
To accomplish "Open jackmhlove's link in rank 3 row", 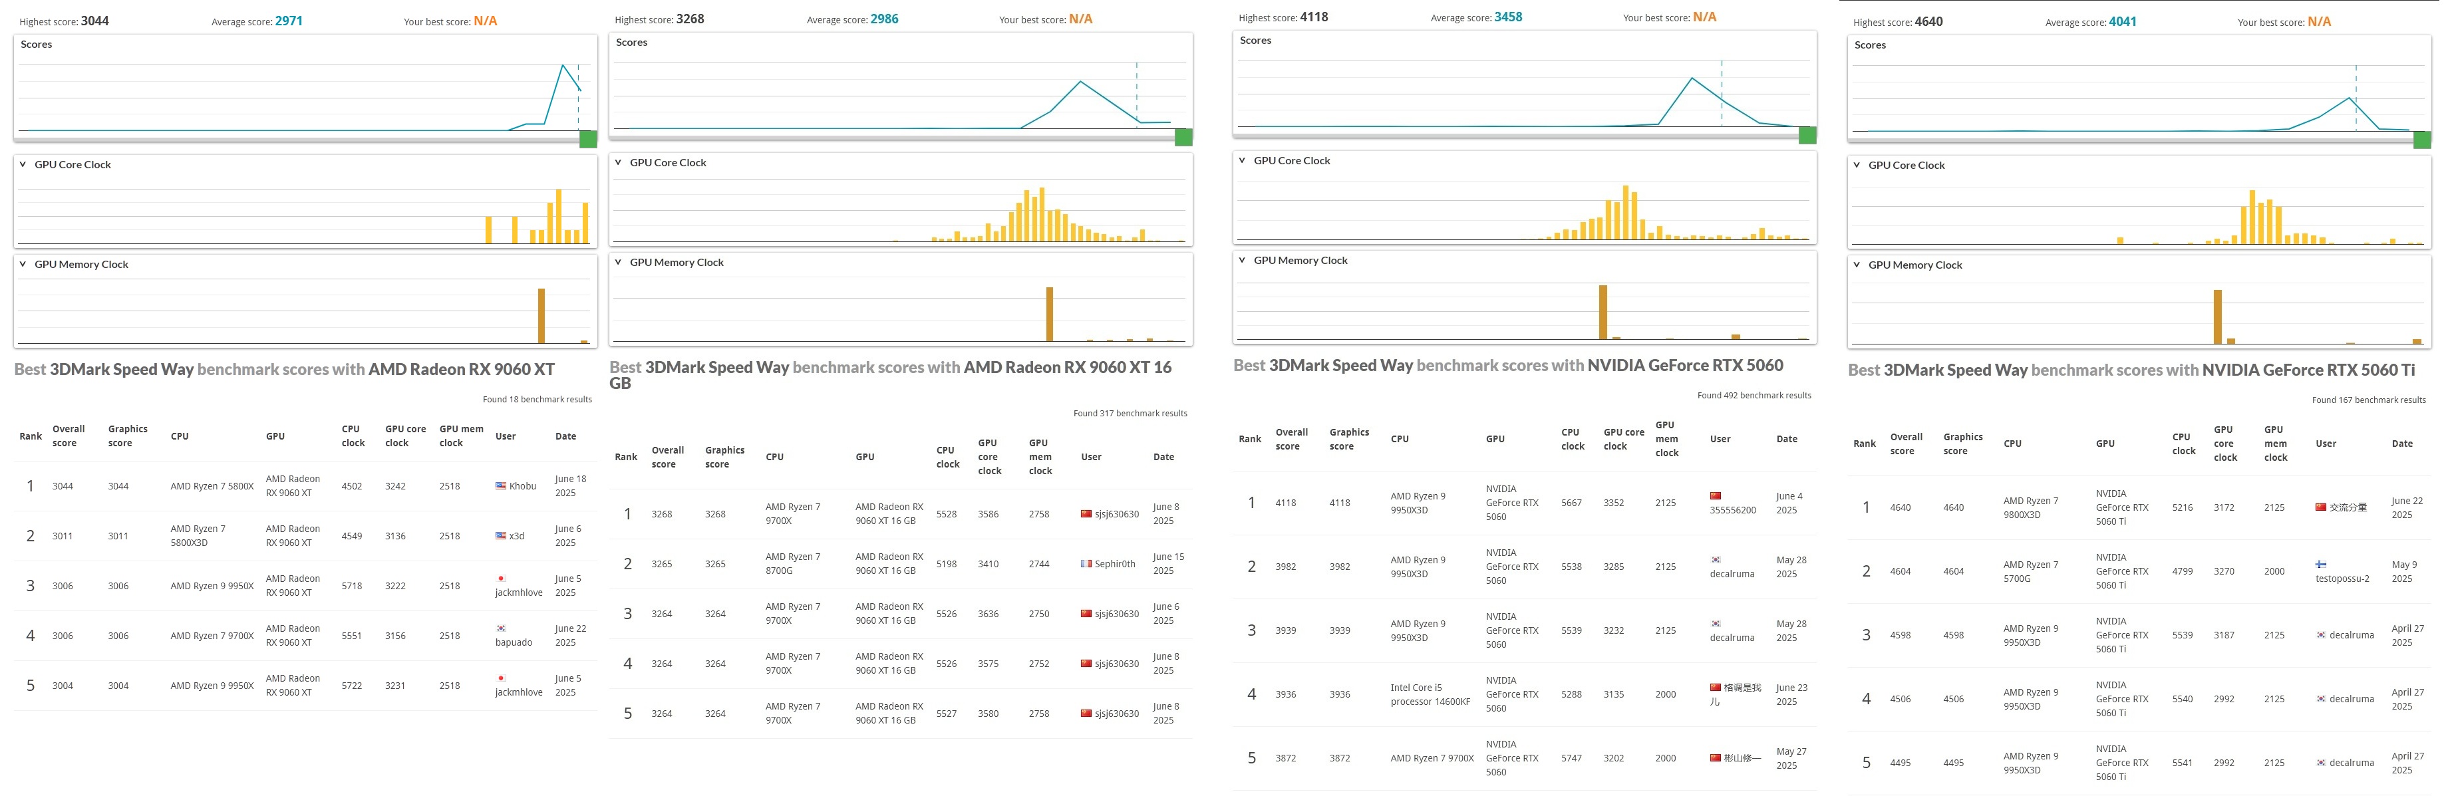I will 519,593.
